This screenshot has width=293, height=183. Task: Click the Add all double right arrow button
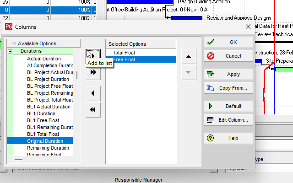pyautogui.click(x=93, y=72)
